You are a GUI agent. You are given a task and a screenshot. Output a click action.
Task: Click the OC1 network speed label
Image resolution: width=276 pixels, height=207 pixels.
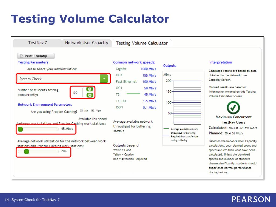(x=119, y=88)
